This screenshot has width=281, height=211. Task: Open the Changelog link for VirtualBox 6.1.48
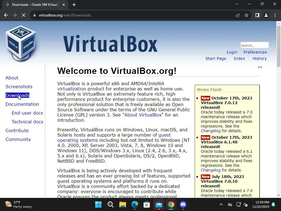pos(210,170)
